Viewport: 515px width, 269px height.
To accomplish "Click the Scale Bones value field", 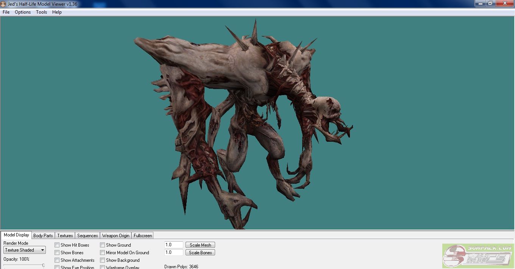I will coord(174,252).
